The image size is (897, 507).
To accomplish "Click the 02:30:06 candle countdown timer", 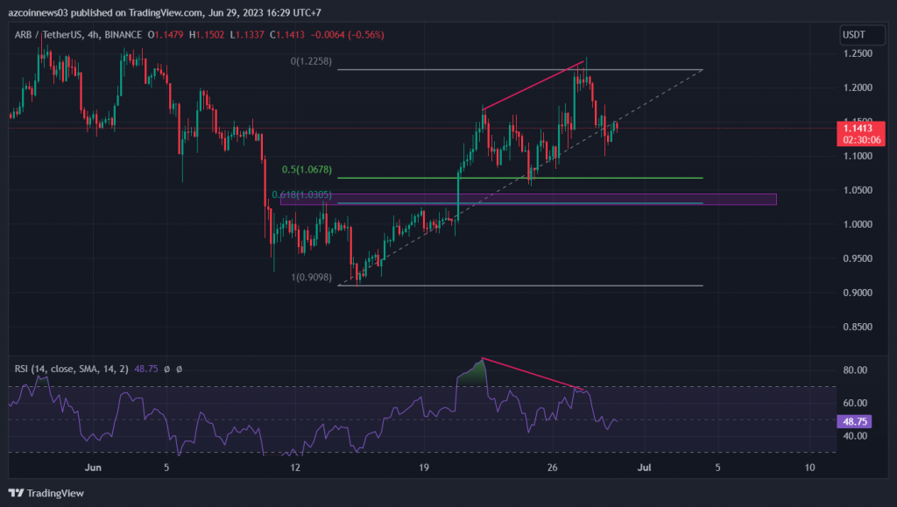I will click(x=861, y=140).
